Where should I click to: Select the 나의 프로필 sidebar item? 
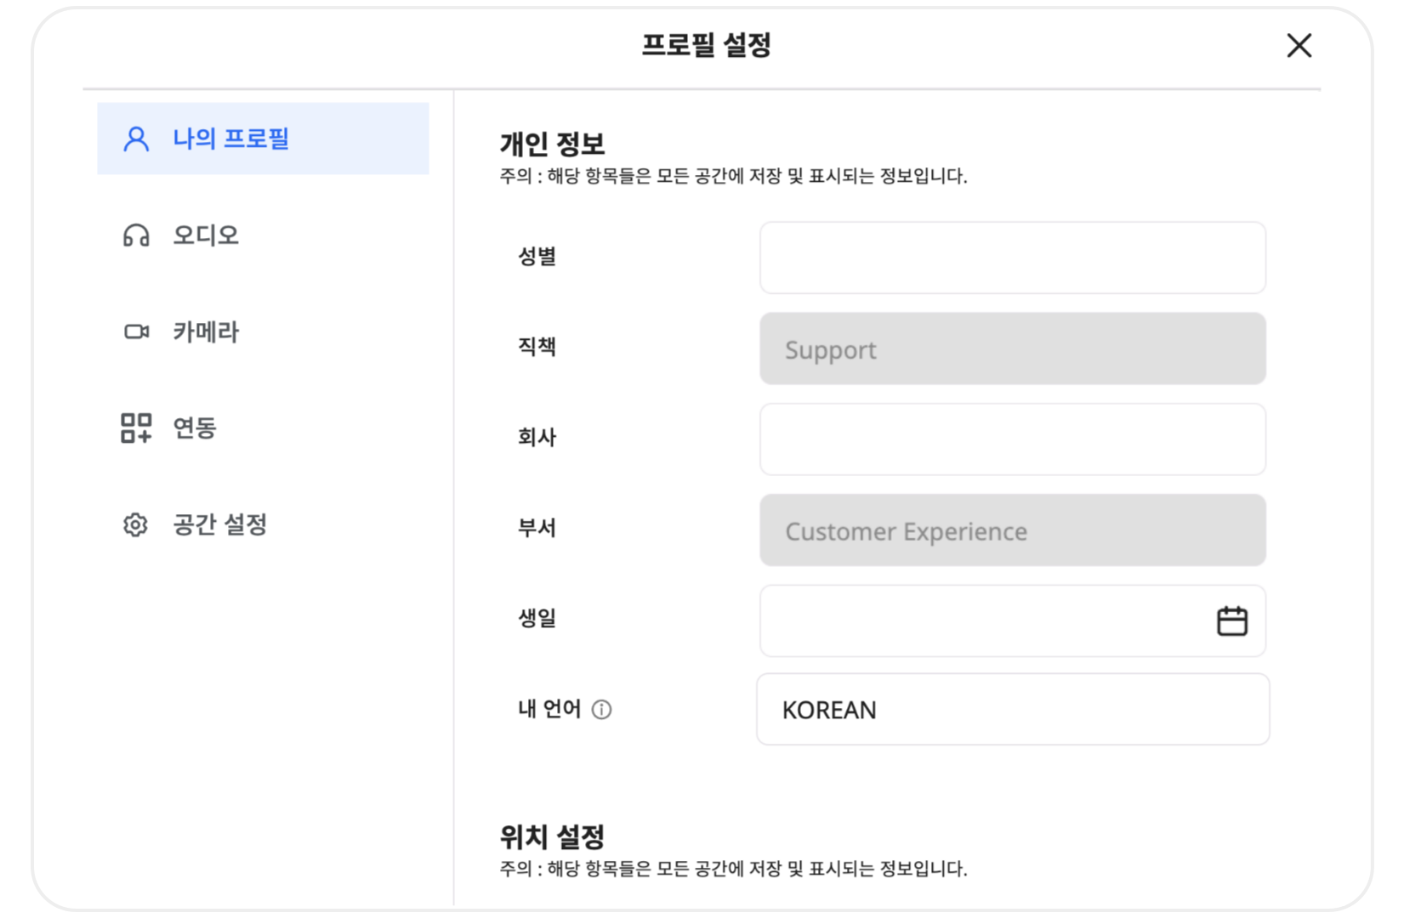point(263,139)
